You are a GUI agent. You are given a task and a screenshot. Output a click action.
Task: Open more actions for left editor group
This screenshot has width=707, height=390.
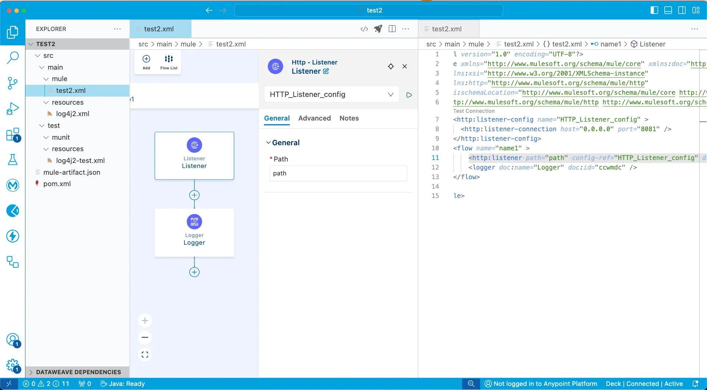[406, 29]
